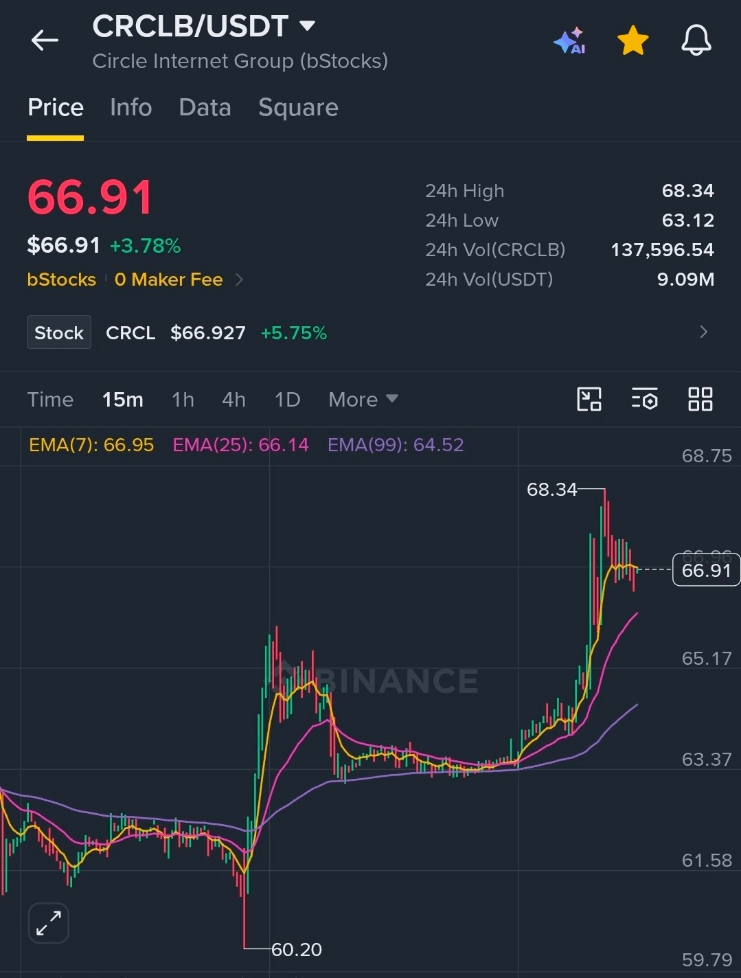Switch to the Square tab
Viewport: 741px width, 978px height.
pos(298,108)
